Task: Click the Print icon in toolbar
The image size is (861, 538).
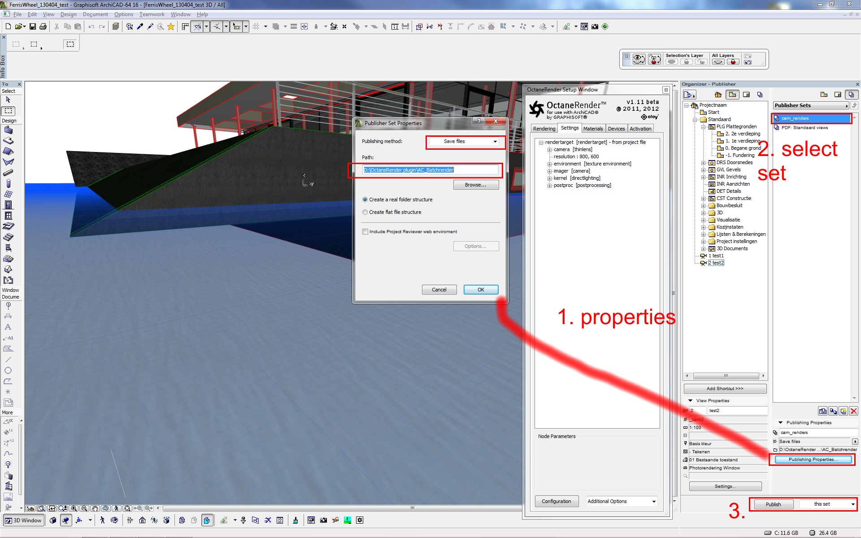Action: (43, 27)
